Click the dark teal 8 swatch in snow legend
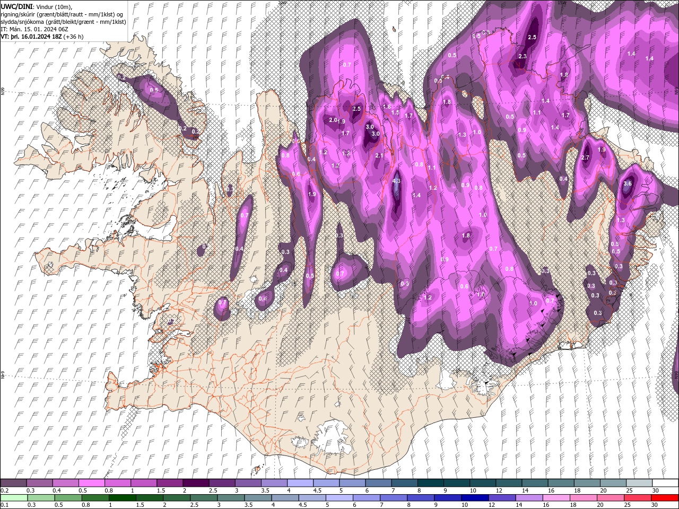 430,482
